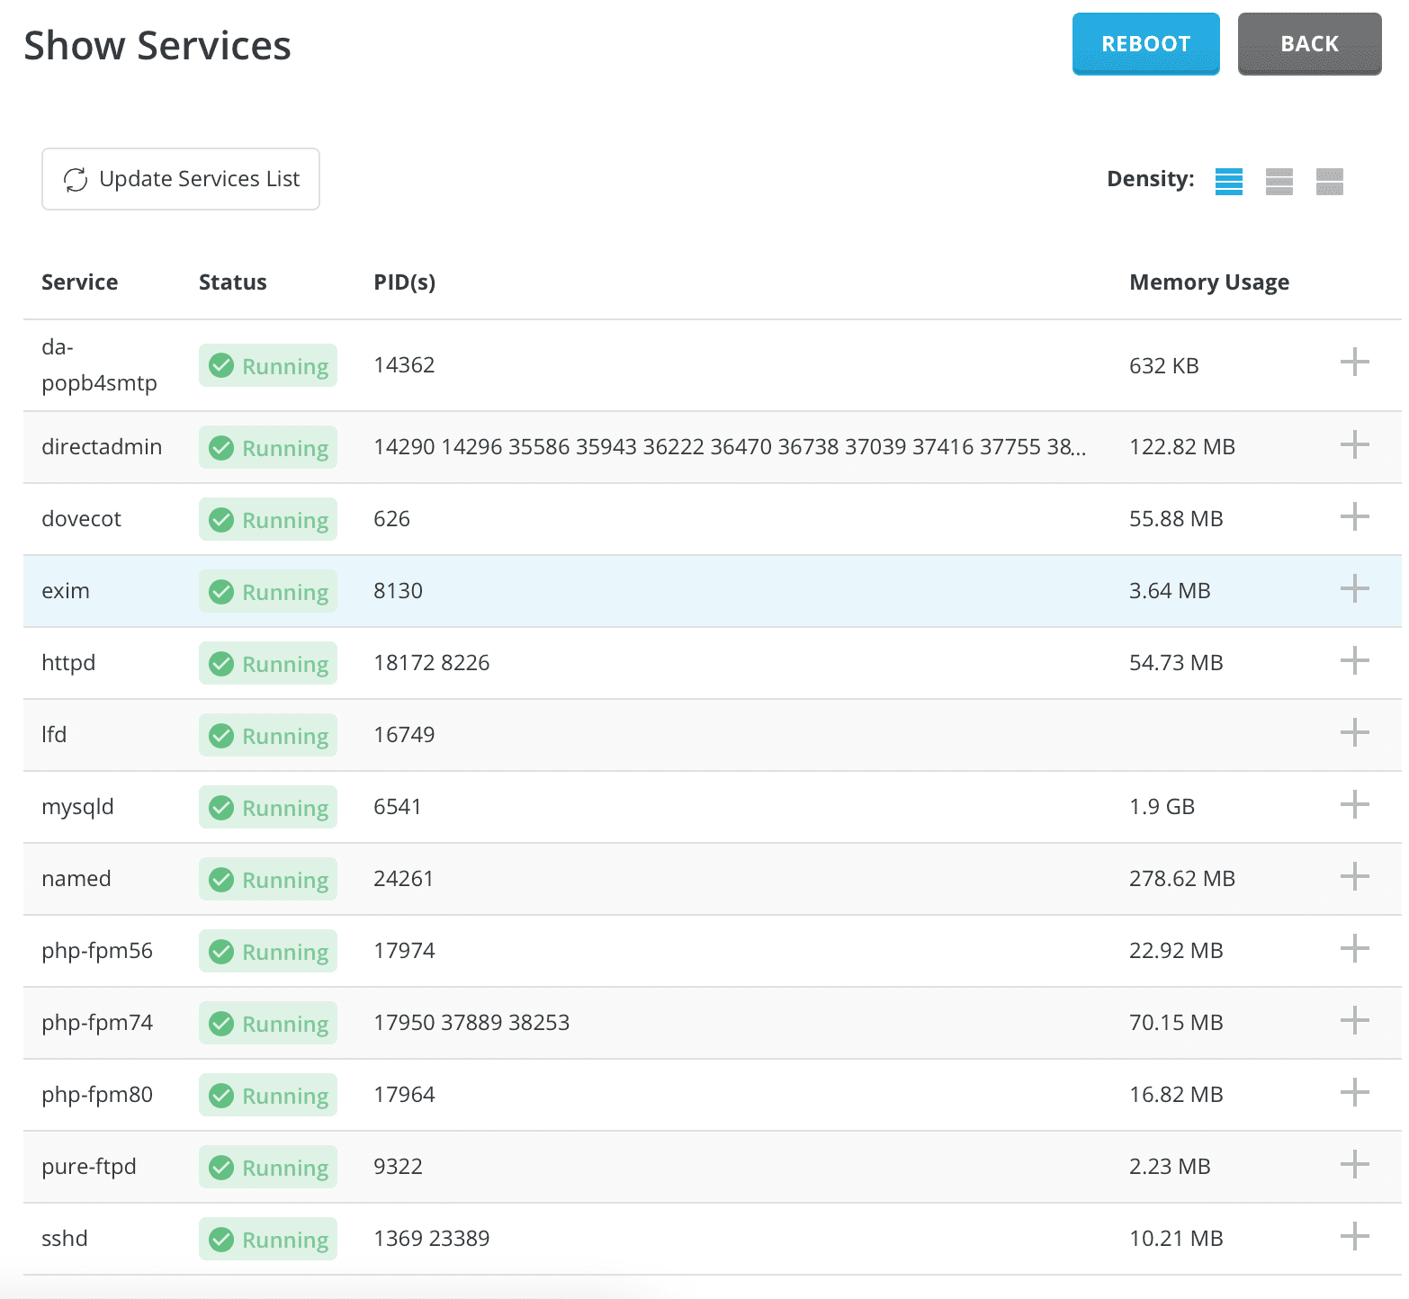Expand the named service plus icon
This screenshot has height=1299, width=1409.
(x=1354, y=877)
